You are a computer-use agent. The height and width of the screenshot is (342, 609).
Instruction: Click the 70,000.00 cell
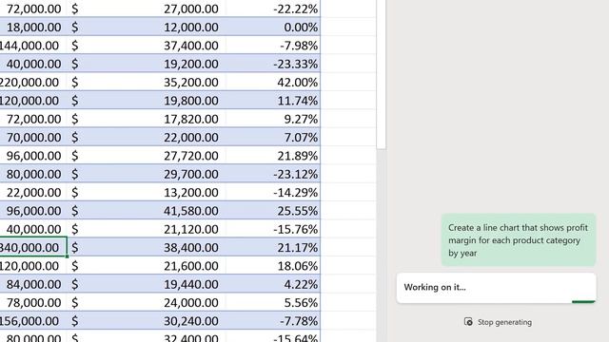[x=33, y=137]
